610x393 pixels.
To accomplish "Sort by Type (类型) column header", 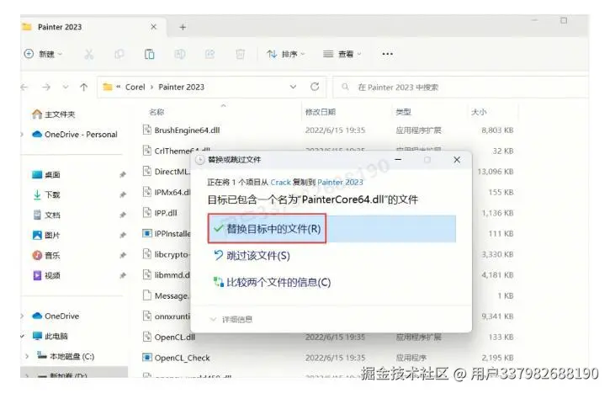I will [403, 112].
